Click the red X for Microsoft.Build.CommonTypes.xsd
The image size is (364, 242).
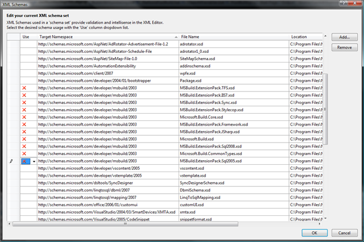point(24,154)
